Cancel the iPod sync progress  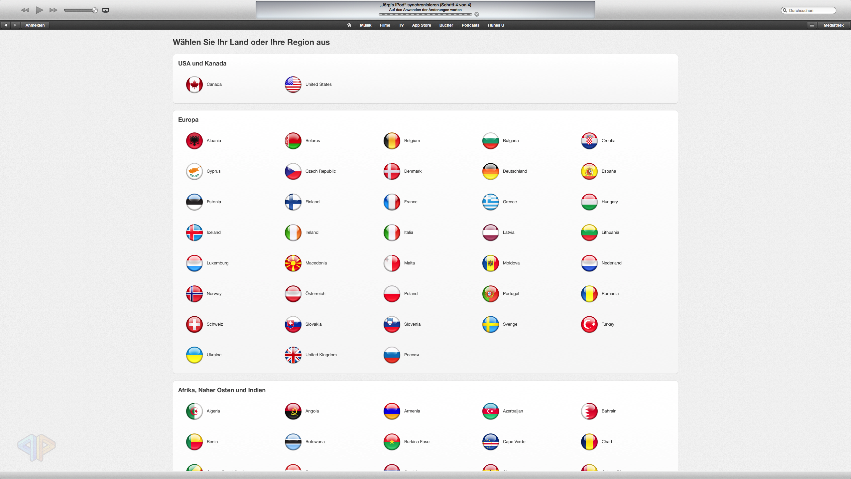[477, 14]
